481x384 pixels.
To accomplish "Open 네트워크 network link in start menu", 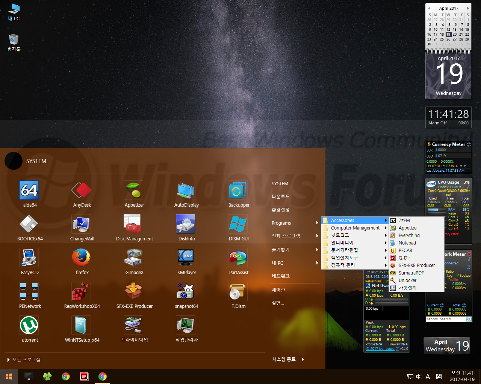I will coord(281,276).
